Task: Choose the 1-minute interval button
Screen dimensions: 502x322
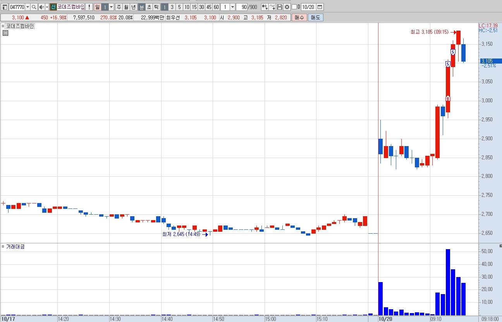Action: coord(164,7)
